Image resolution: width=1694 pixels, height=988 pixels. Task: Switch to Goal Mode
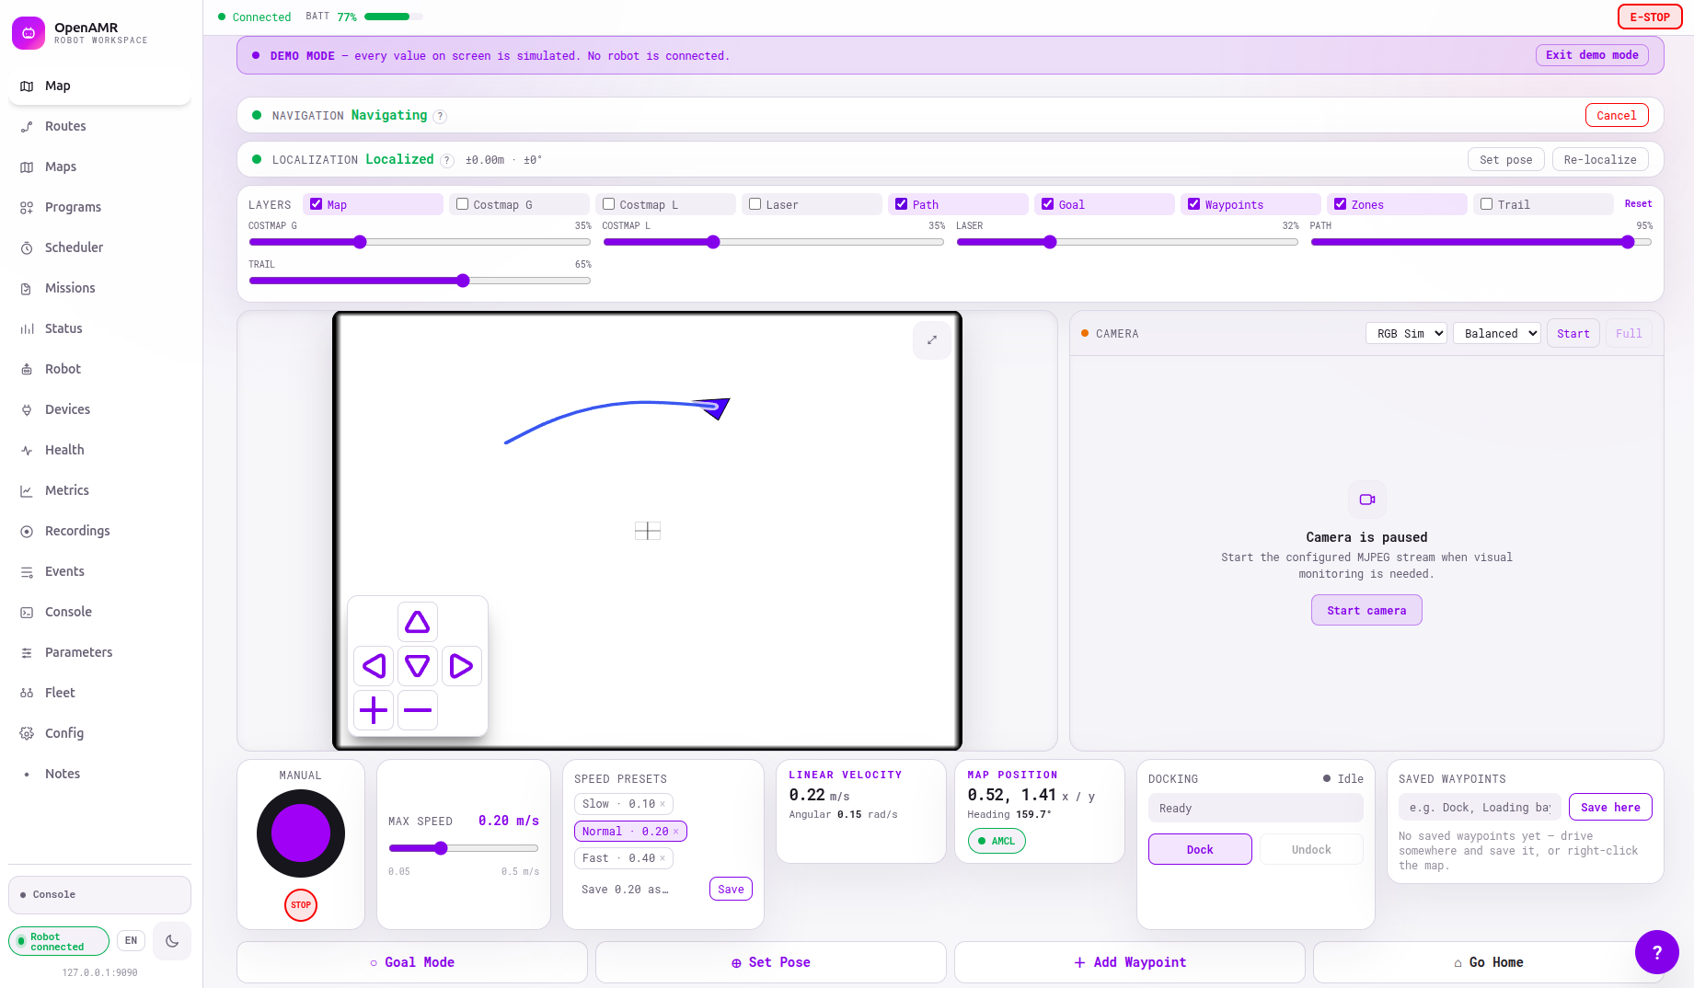click(x=412, y=962)
